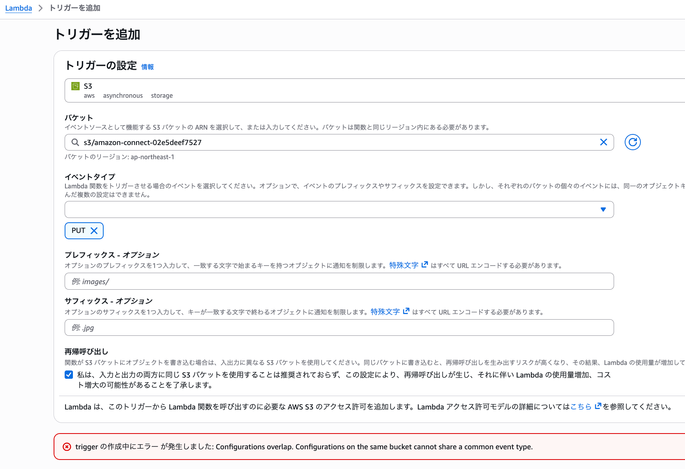Click the S3 service icon
Screen dimensions: 685x469
point(75,86)
